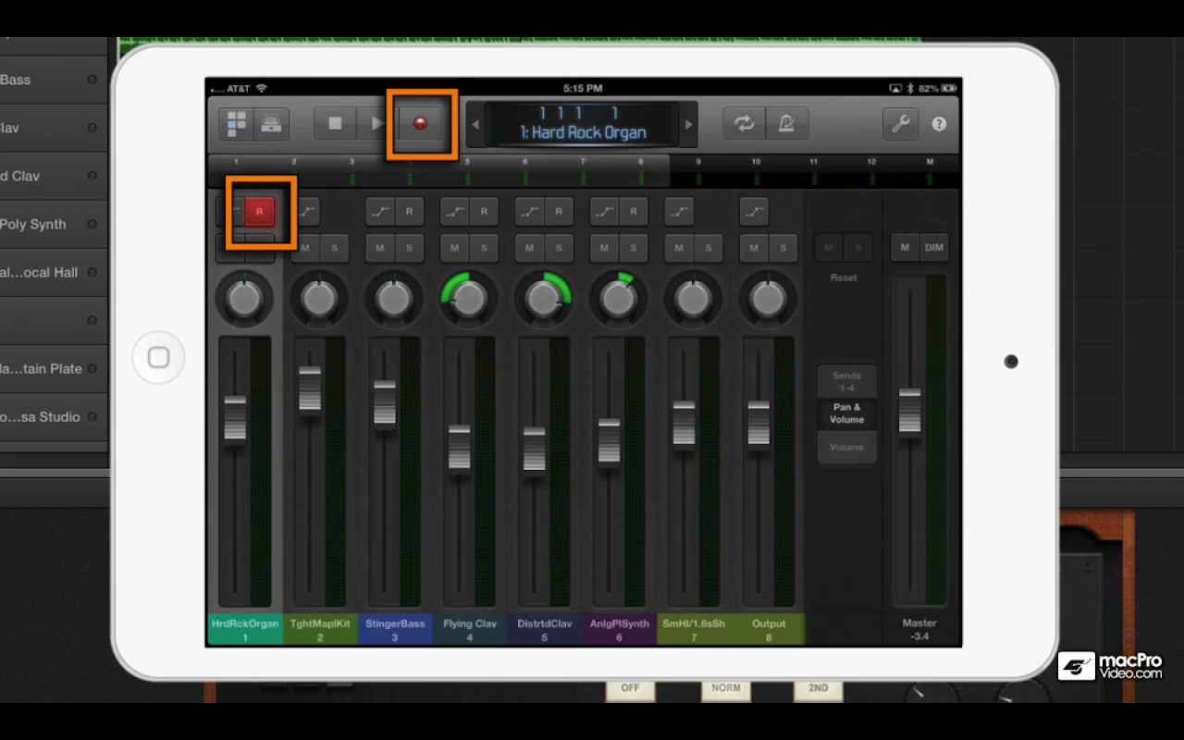1184x740 pixels.
Task: Mute the AnlgPlSynth channel
Action: [605, 248]
